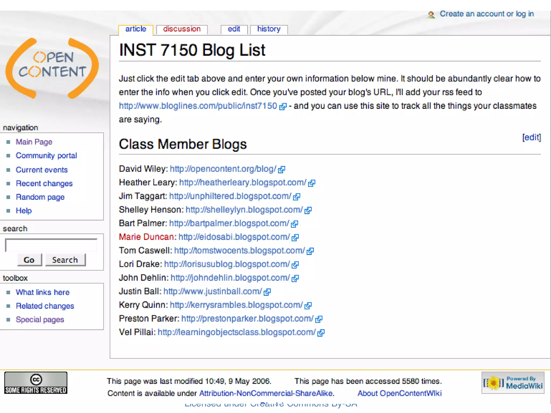Open What links here in toolbox
This screenshot has width=551, height=413.
click(x=43, y=292)
